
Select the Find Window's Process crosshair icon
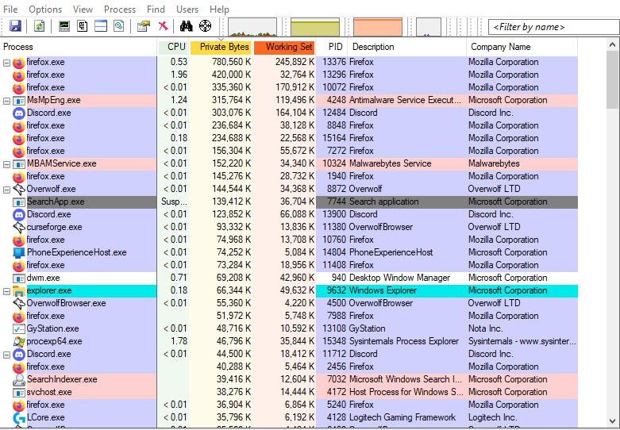[206, 26]
